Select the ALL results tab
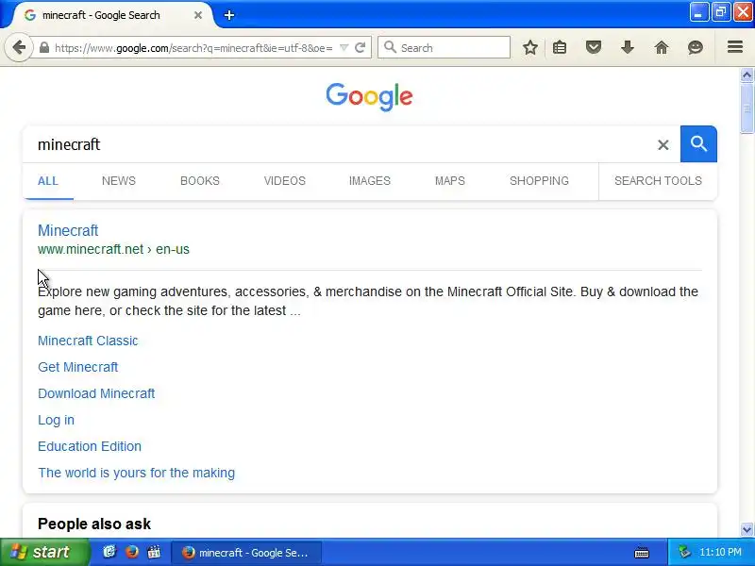The width and height of the screenshot is (755, 566). [x=48, y=181]
